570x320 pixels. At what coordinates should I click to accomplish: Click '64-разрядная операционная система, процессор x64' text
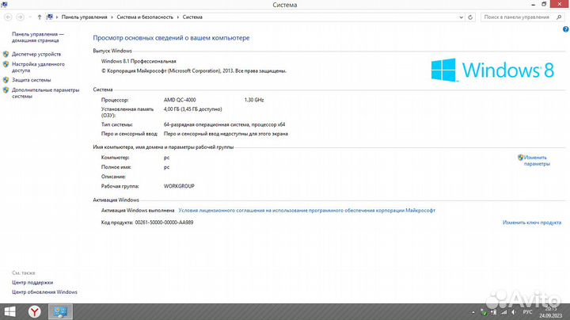pos(224,124)
